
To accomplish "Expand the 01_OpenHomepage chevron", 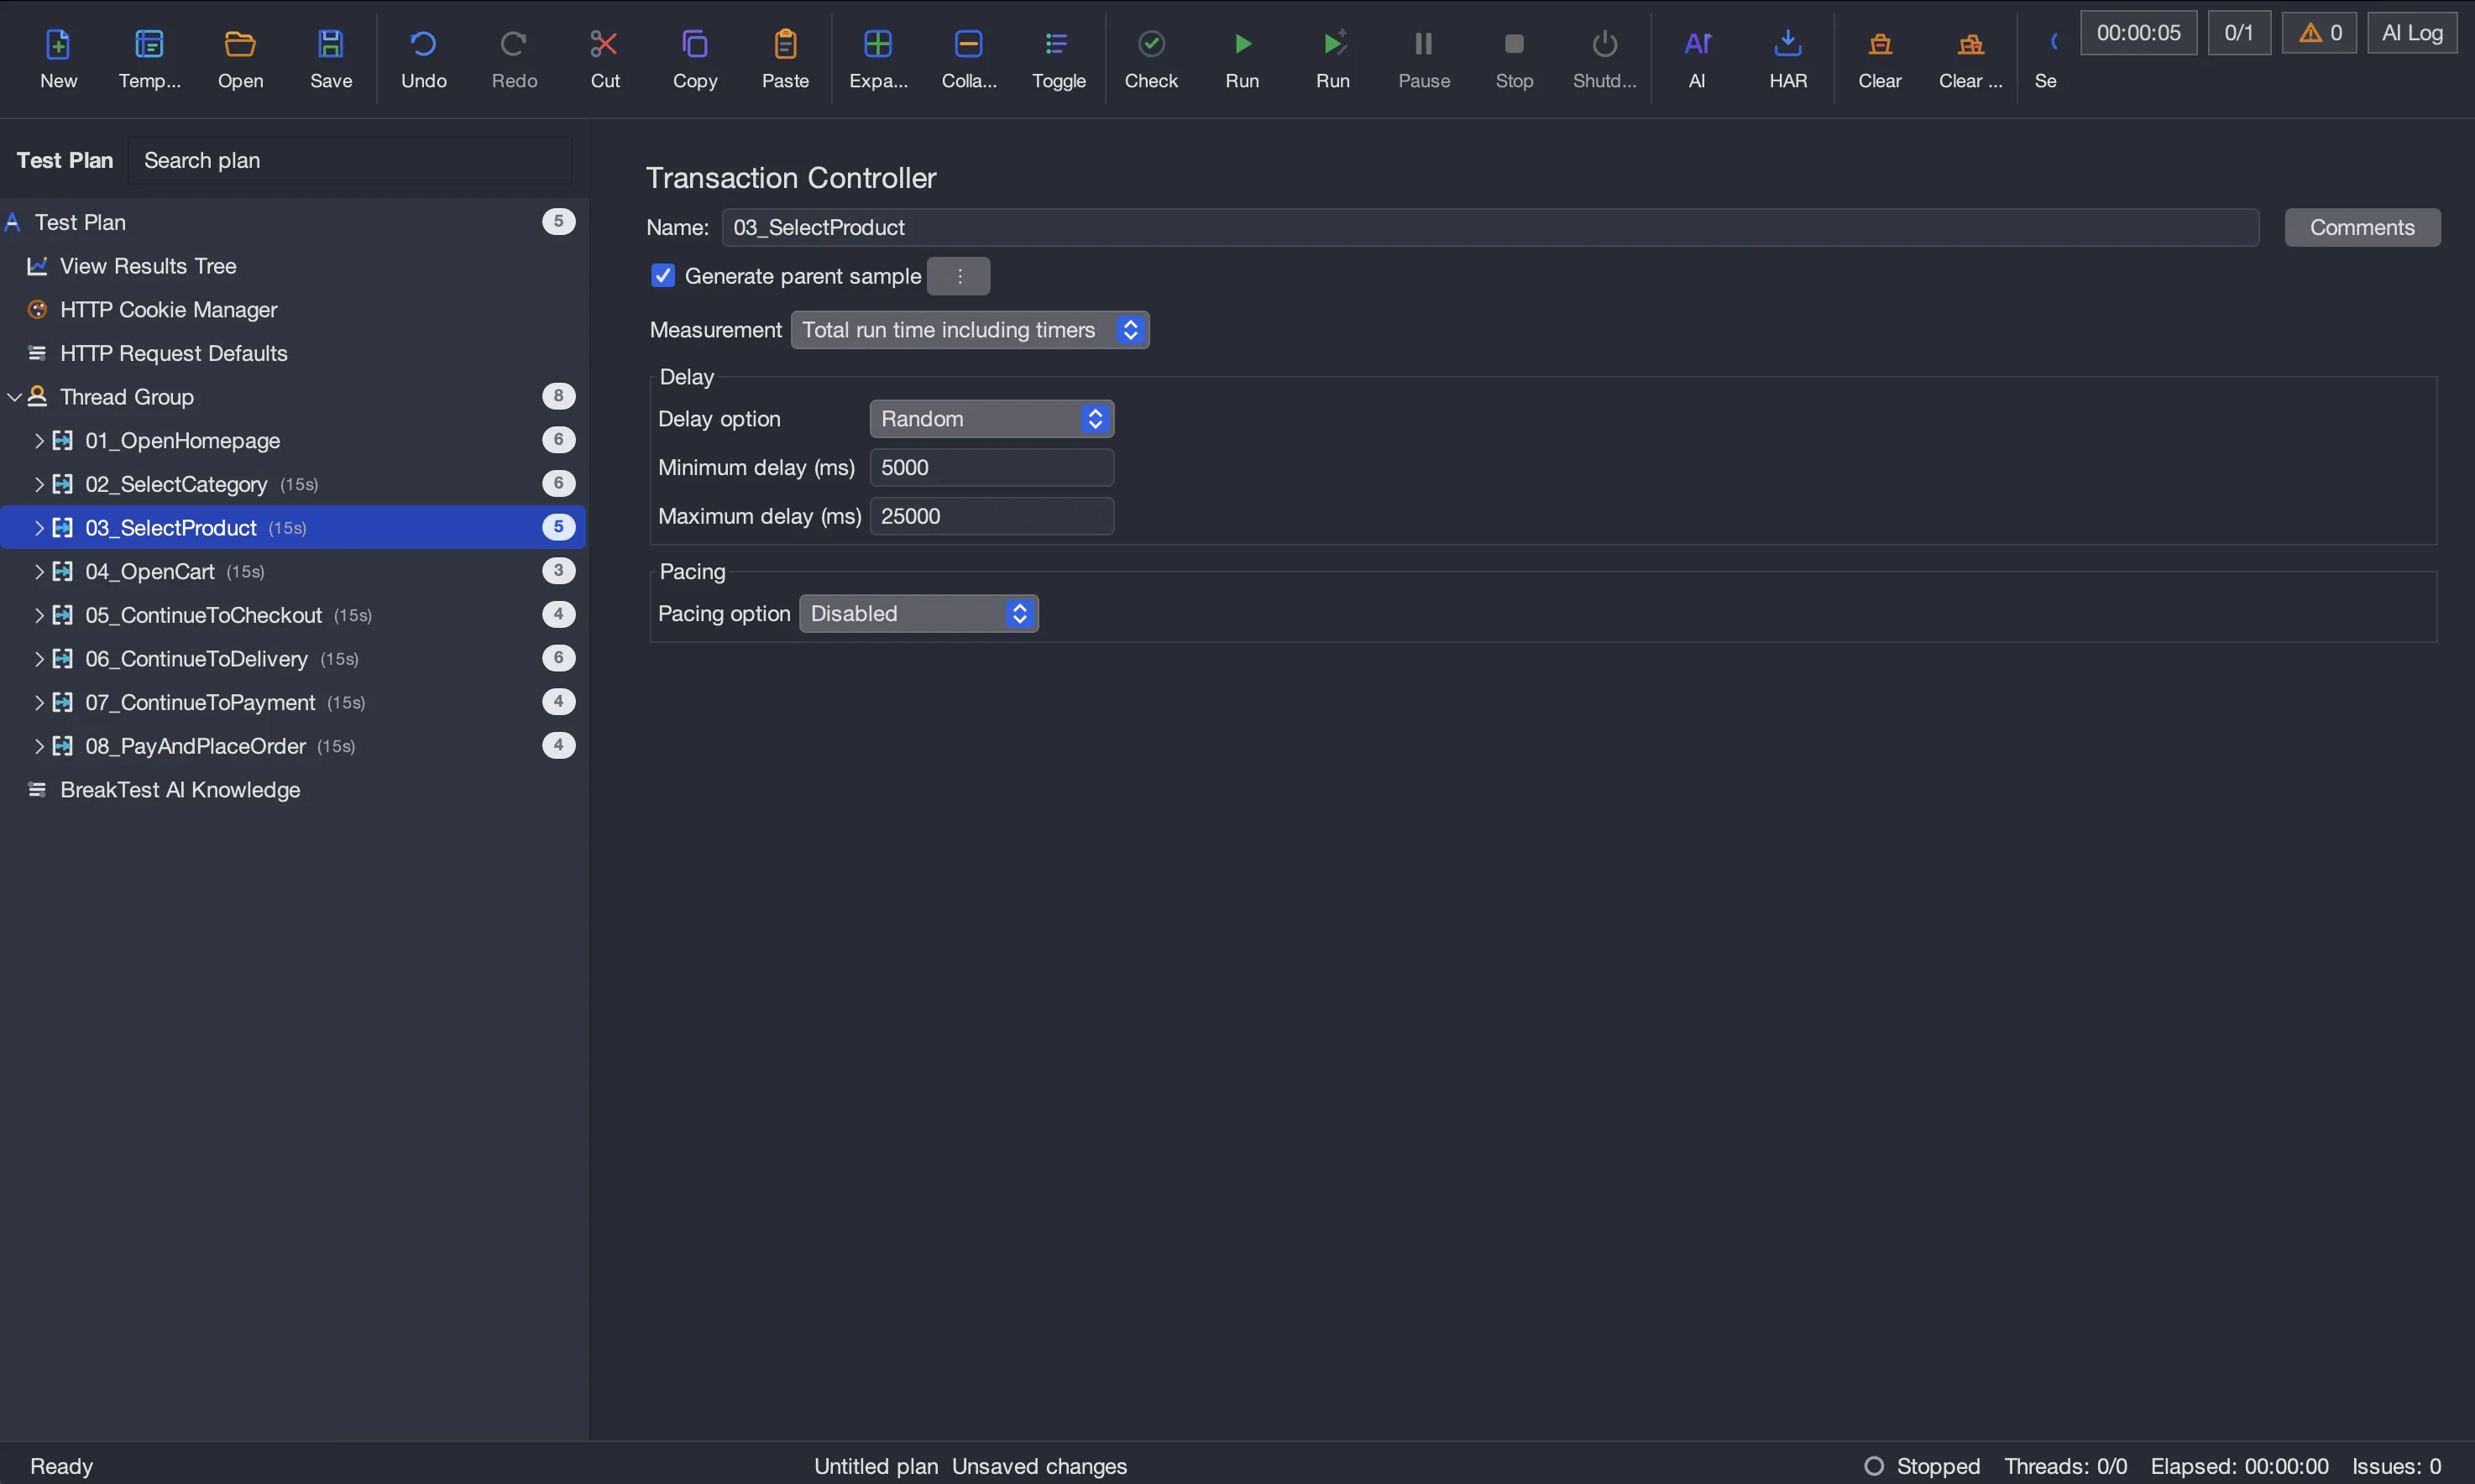I will click(39, 441).
